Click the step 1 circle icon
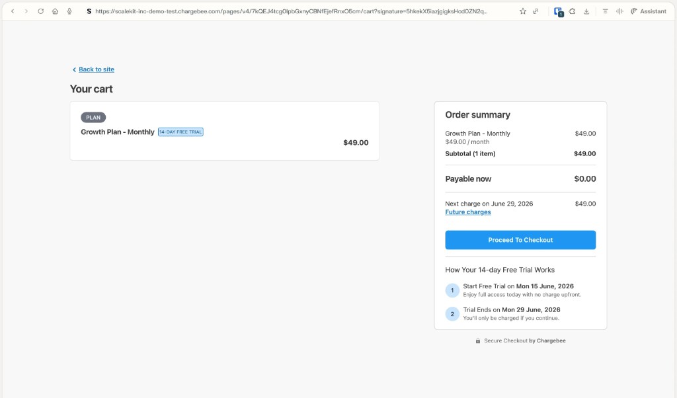Image resolution: width=677 pixels, height=398 pixels. 452,290
